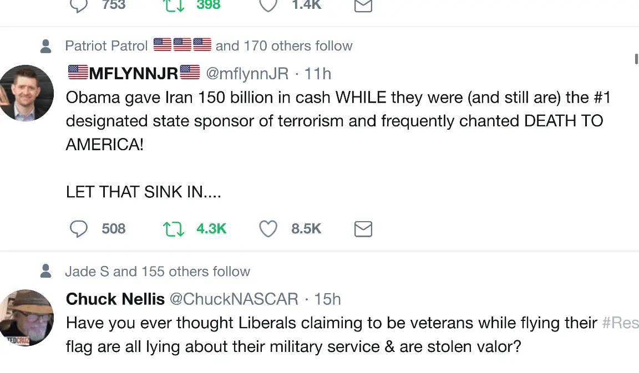Screen dimensions: 639x373
Task: Click the page scrollbar thumb
Action: pos(636,59)
